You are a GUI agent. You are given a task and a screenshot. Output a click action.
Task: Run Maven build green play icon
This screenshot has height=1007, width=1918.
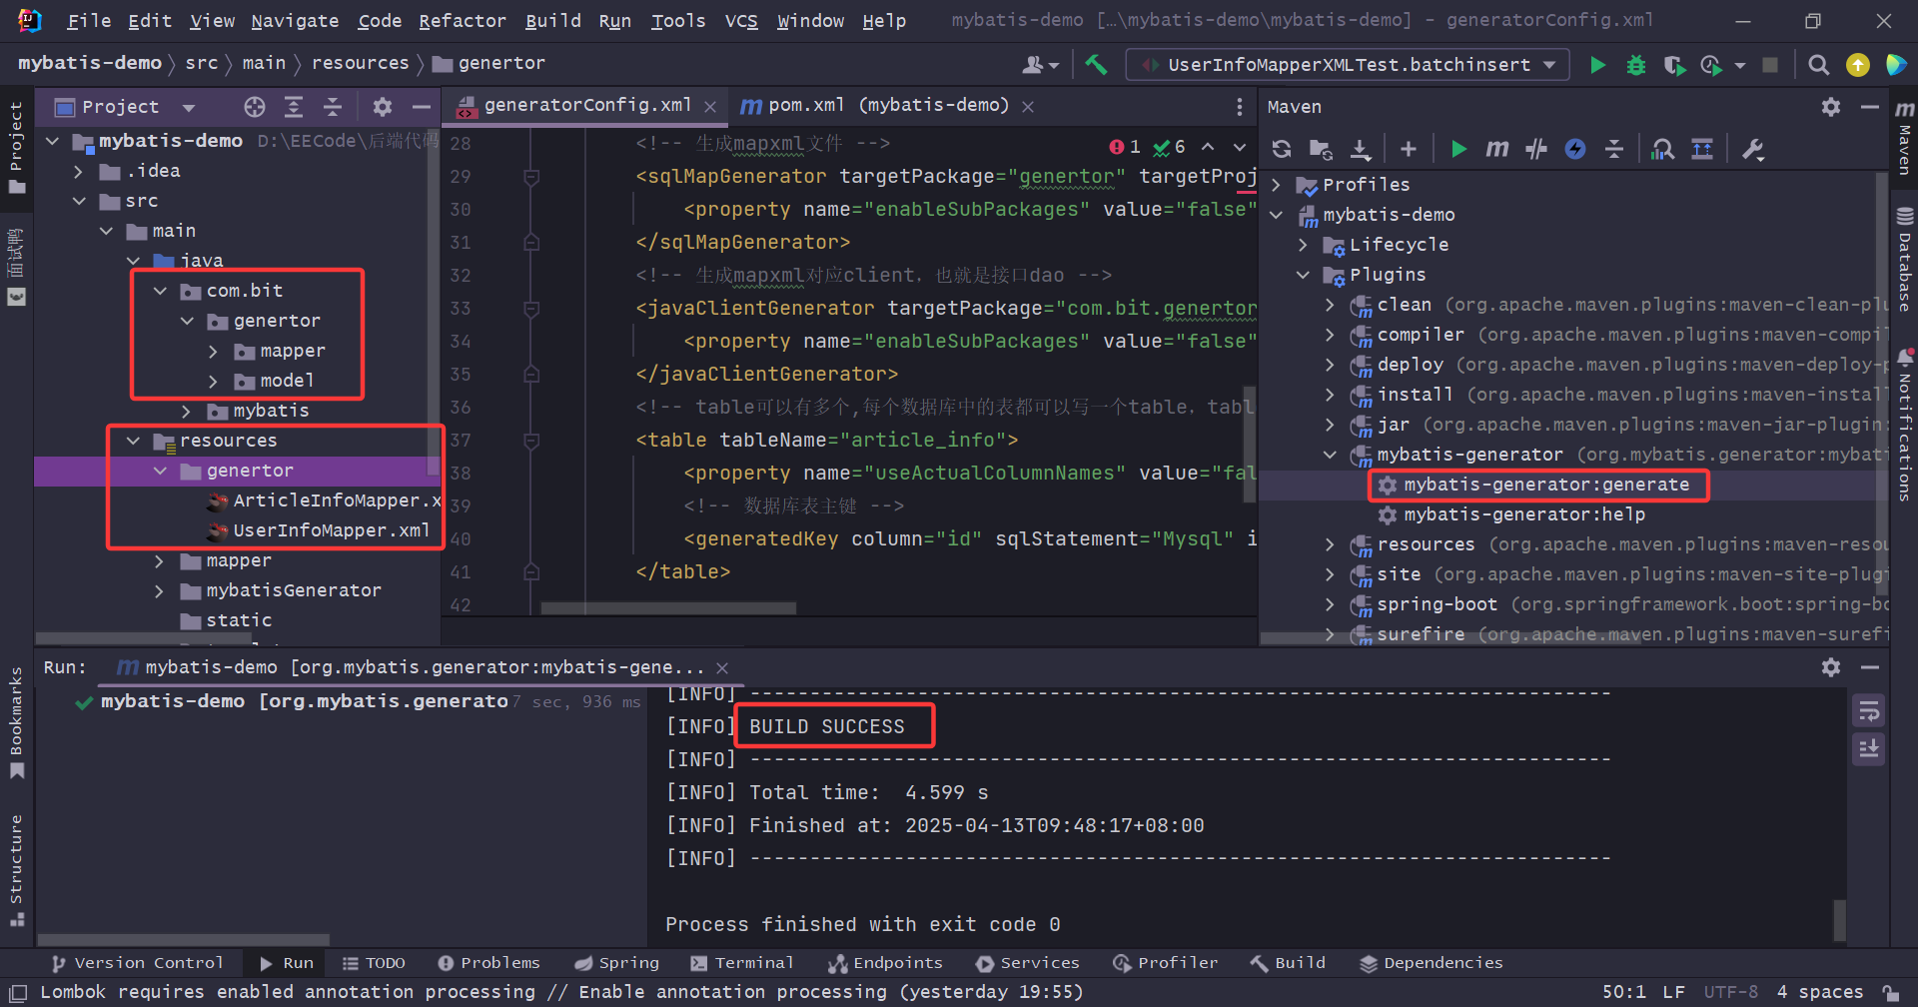pyautogui.click(x=1458, y=150)
